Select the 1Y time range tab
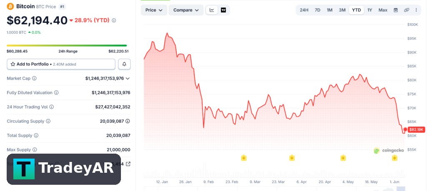This screenshot has height=191, width=427. coord(369,10)
